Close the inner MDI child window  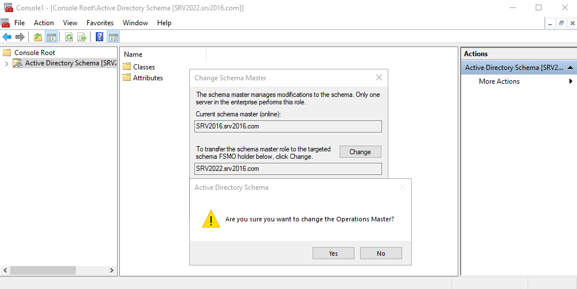[x=572, y=23]
